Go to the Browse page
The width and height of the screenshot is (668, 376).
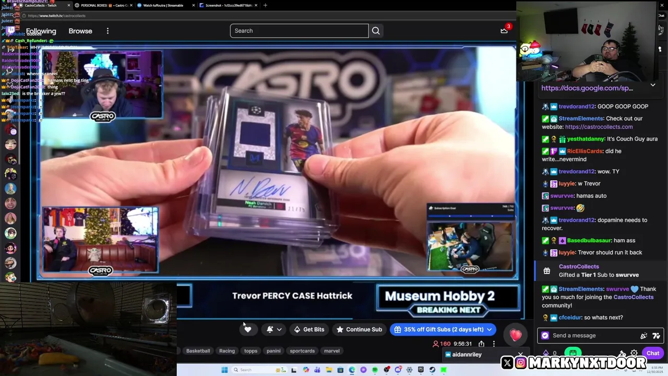pos(80,31)
